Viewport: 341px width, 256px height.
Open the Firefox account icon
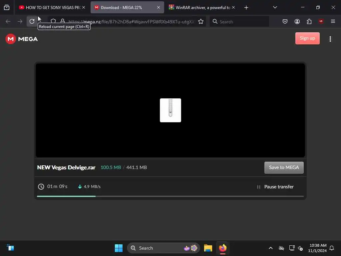pos(297,21)
